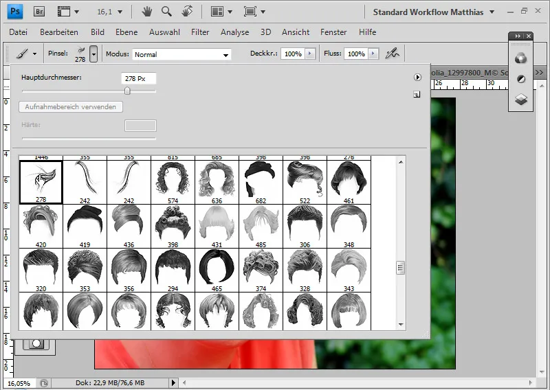Select the black hat hair brush 682
Screen dimensions: 550x390
[261, 182]
